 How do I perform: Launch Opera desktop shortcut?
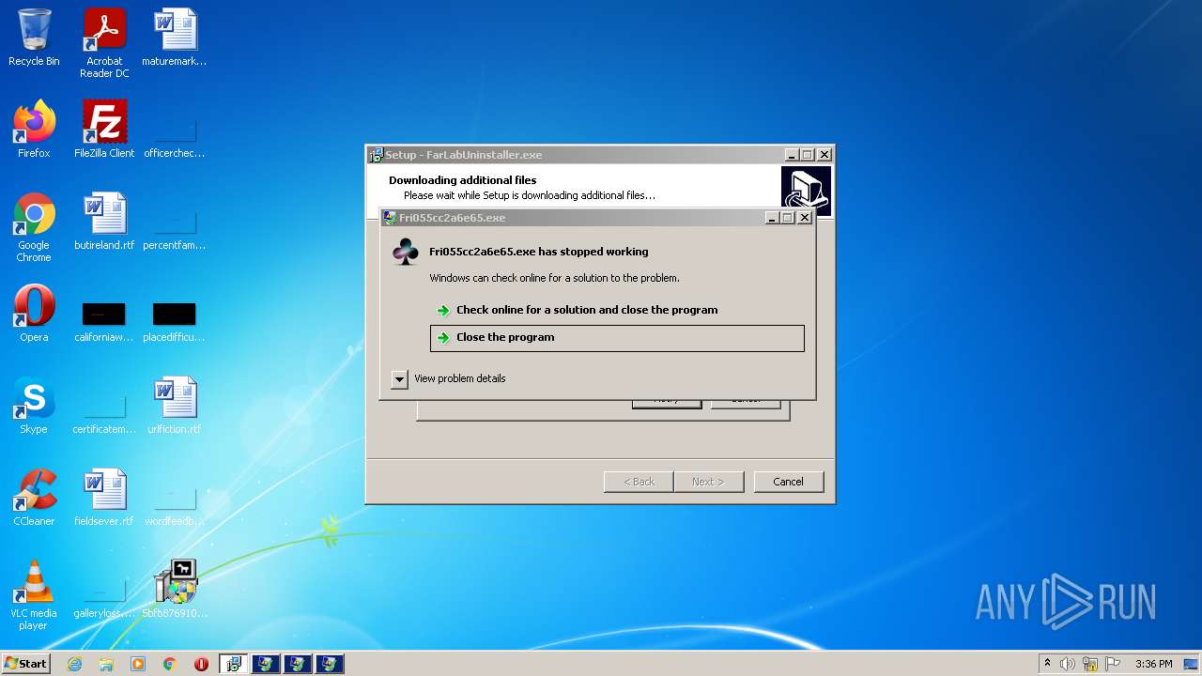click(34, 314)
